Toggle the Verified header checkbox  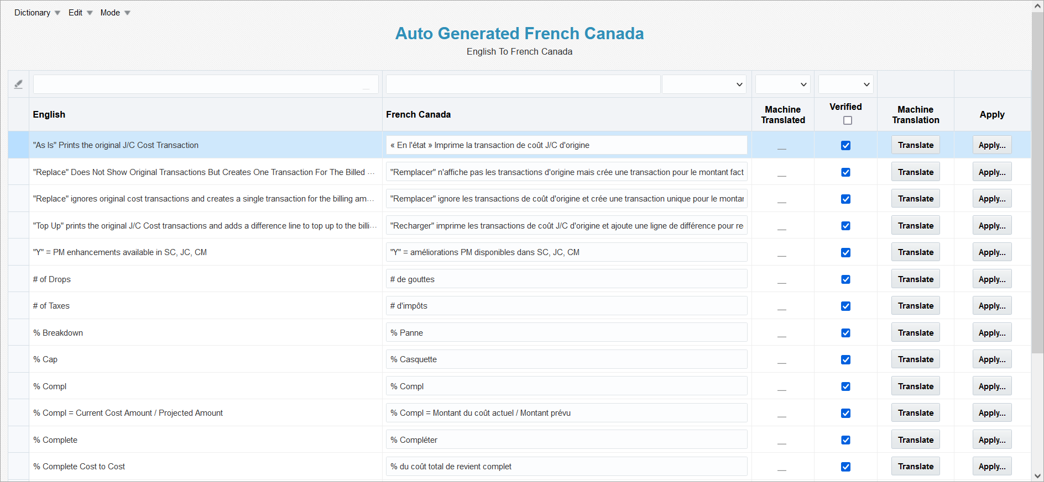pyautogui.click(x=847, y=120)
